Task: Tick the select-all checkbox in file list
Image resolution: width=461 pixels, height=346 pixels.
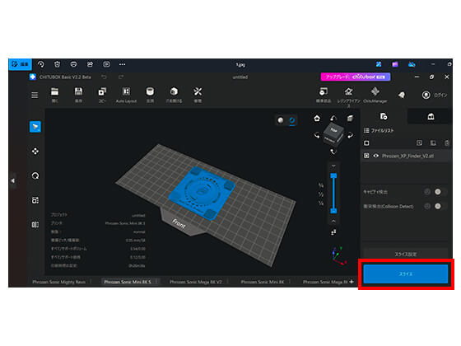Action: point(366,143)
